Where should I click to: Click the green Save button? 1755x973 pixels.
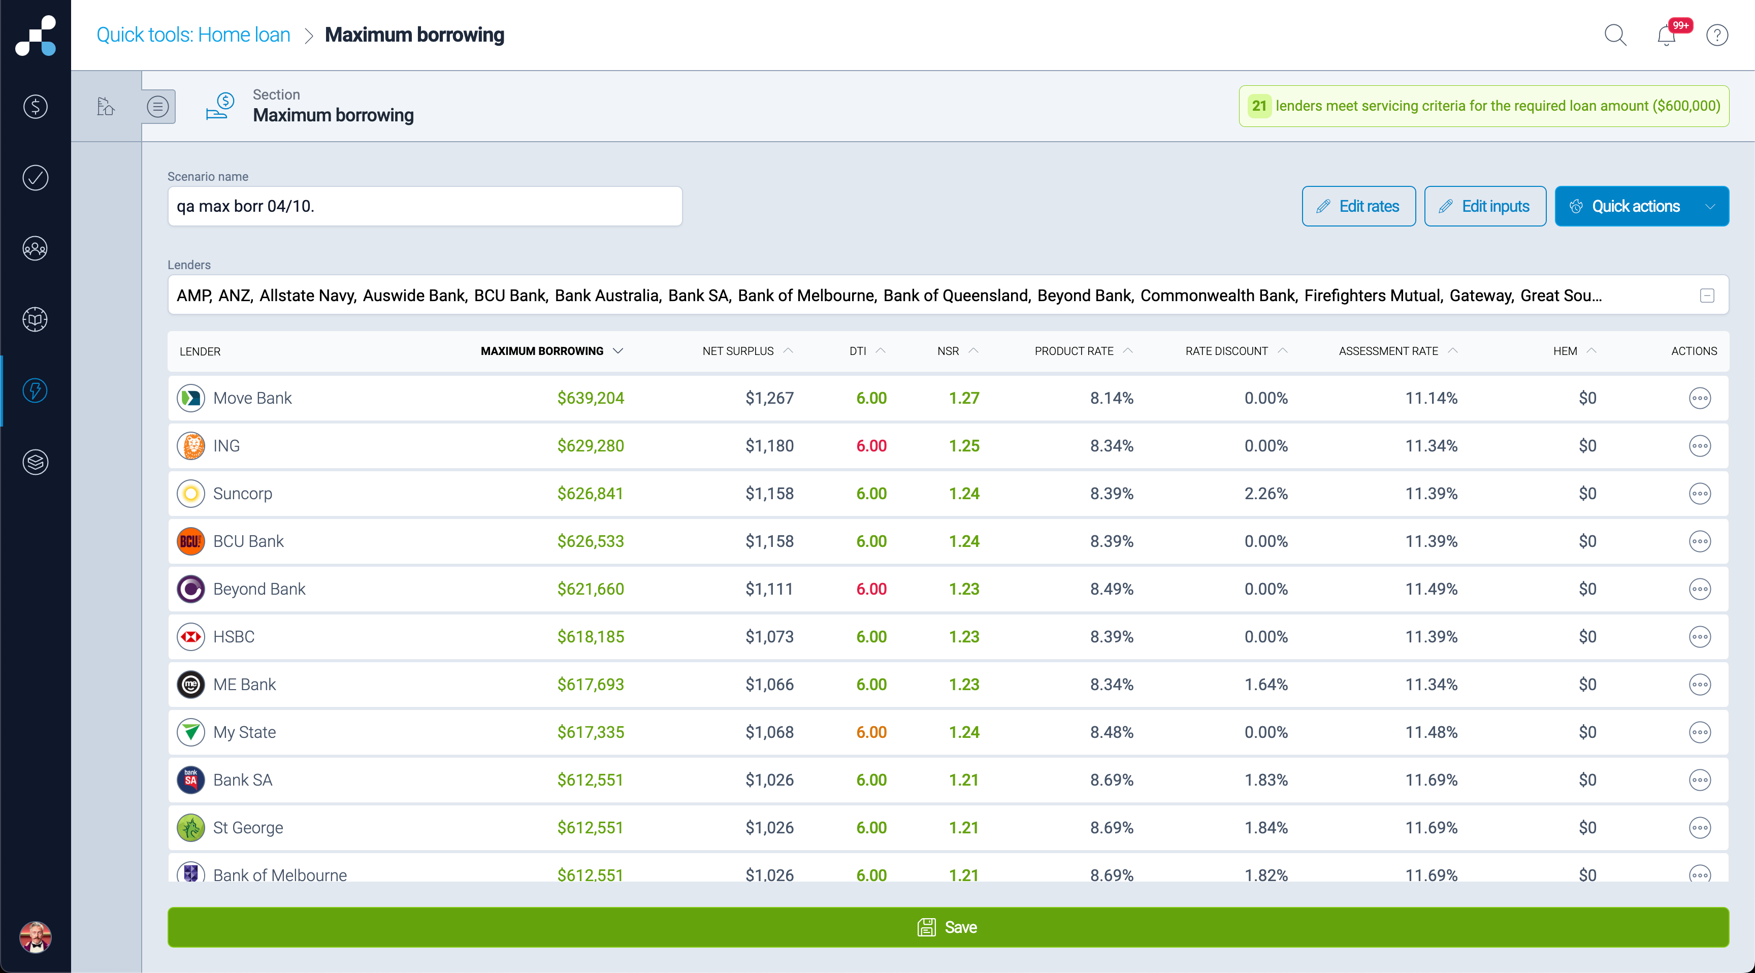click(x=948, y=927)
